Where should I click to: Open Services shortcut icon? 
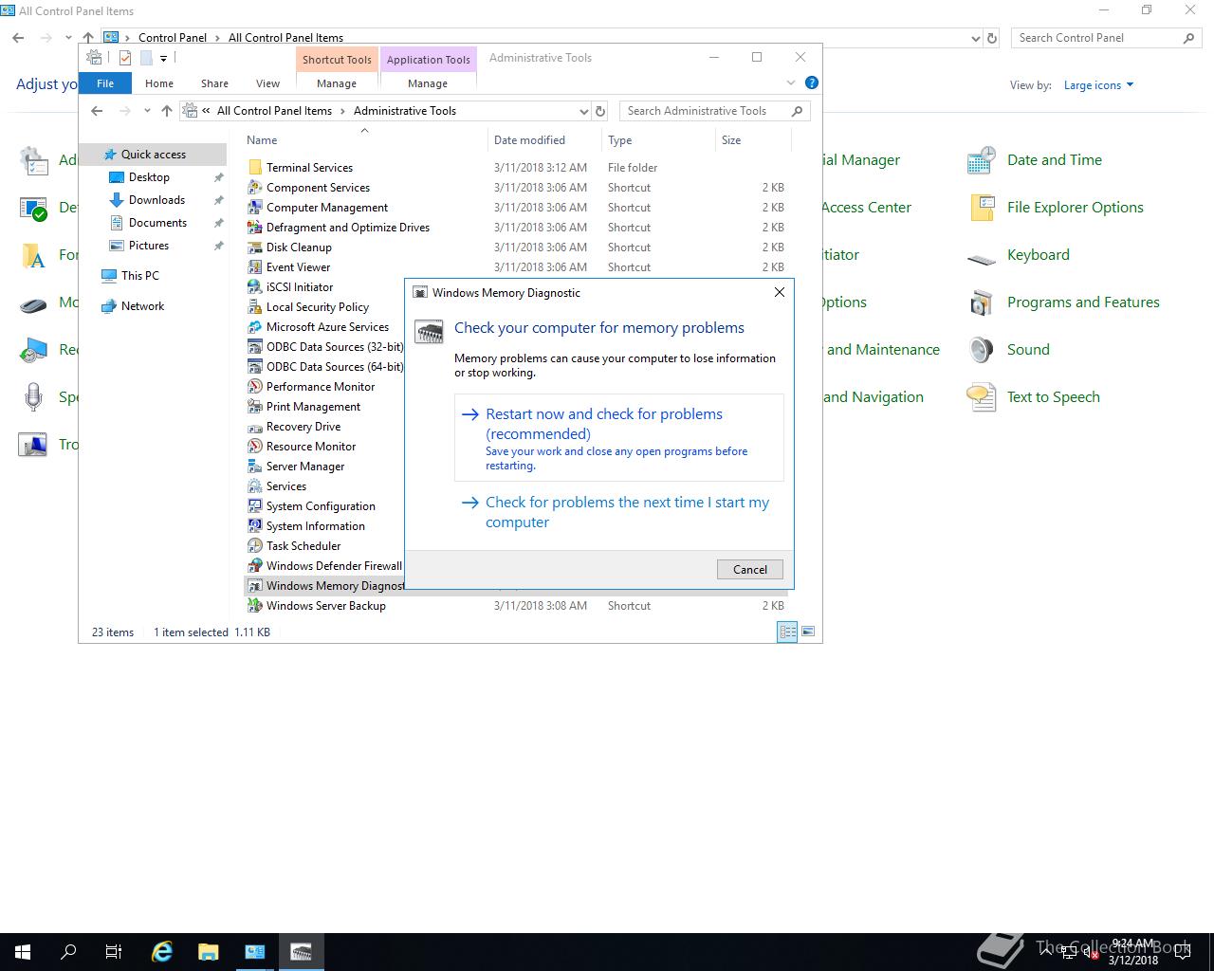coord(254,486)
